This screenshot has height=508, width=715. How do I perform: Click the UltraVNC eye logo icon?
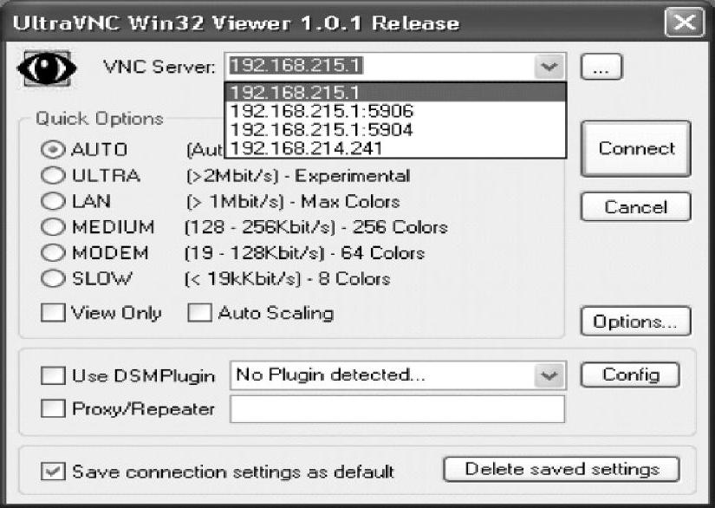[47, 68]
